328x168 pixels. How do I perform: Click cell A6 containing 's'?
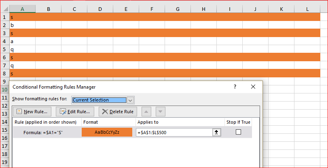coord(22,57)
